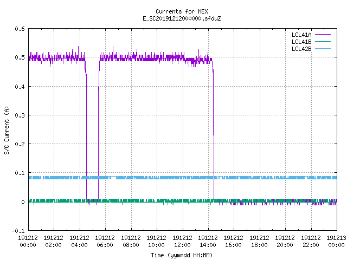Click the 191212 02:00 x-axis tick label
This screenshot has height=260, width=347.
tap(54, 242)
